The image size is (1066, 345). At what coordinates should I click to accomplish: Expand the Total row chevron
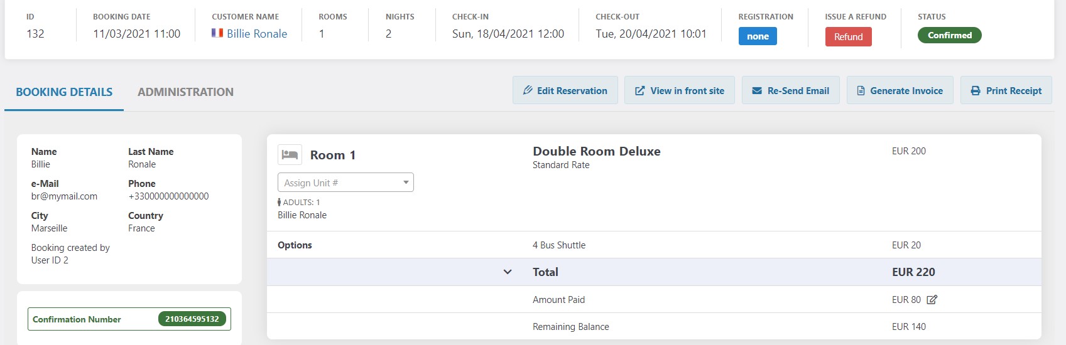pyautogui.click(x=508, y=272)
